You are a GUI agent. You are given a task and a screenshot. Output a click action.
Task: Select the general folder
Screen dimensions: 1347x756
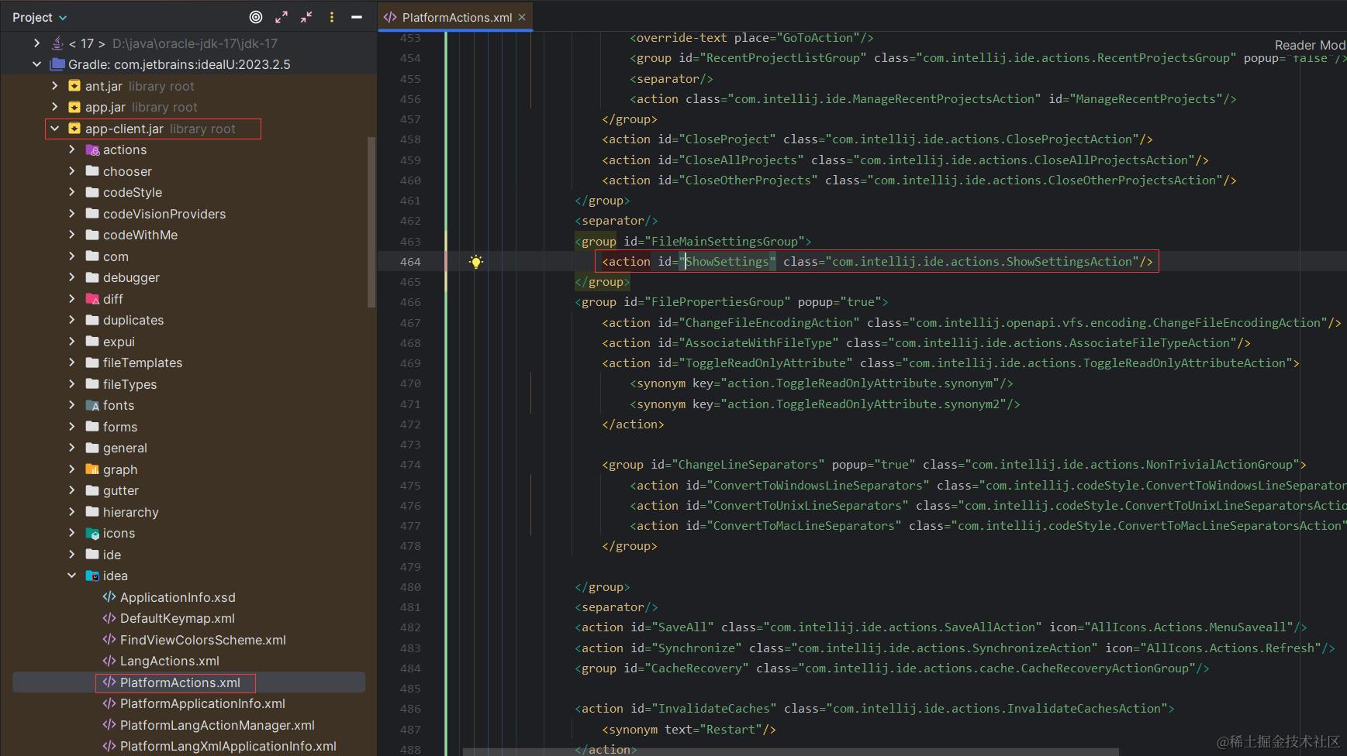(125, 448)
